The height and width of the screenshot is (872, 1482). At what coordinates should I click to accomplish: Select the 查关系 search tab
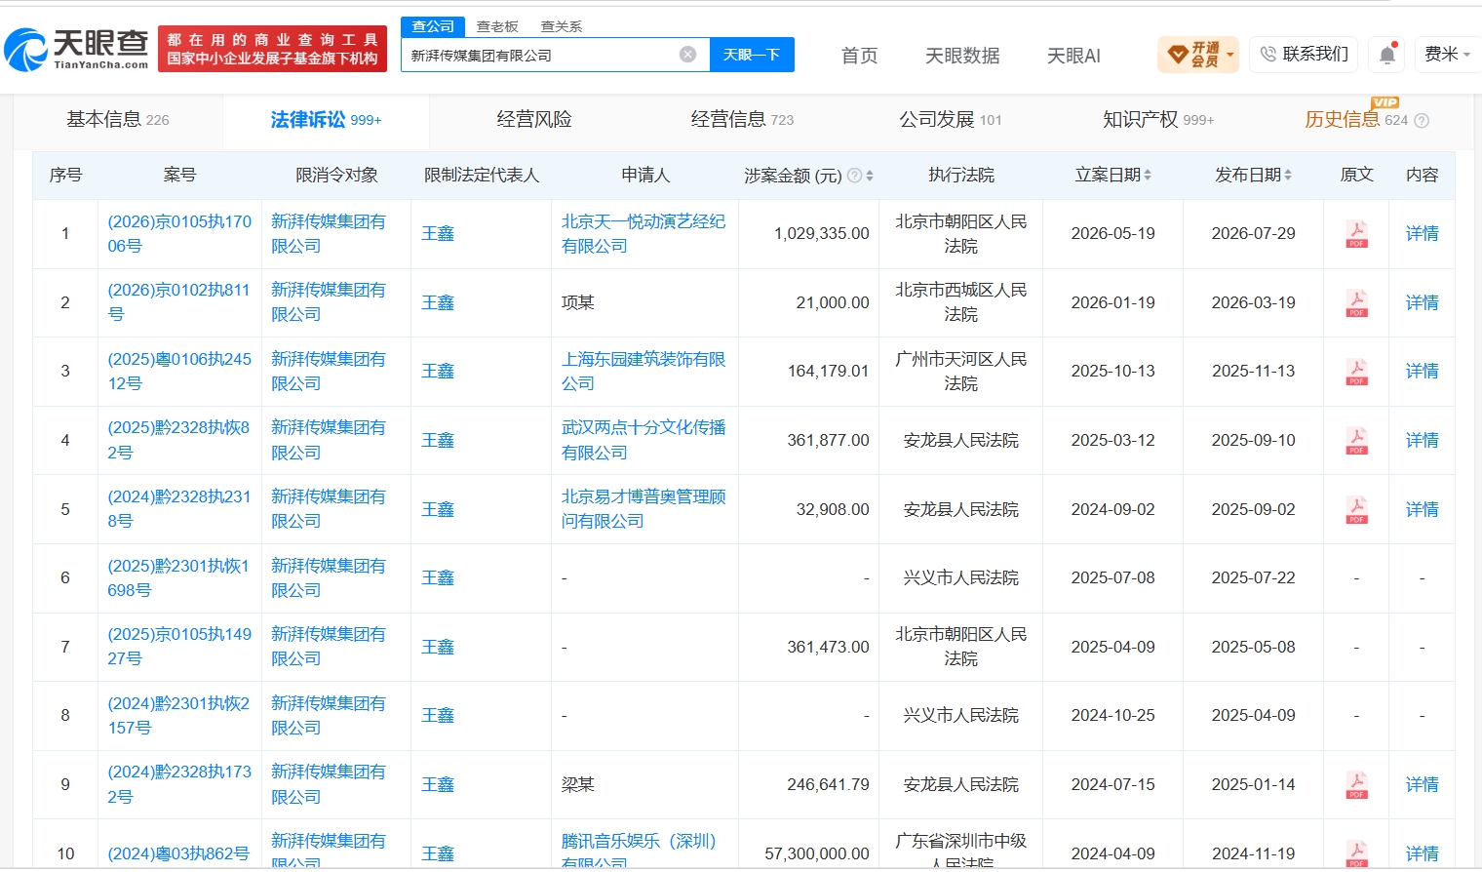click(x=562, y=26)
